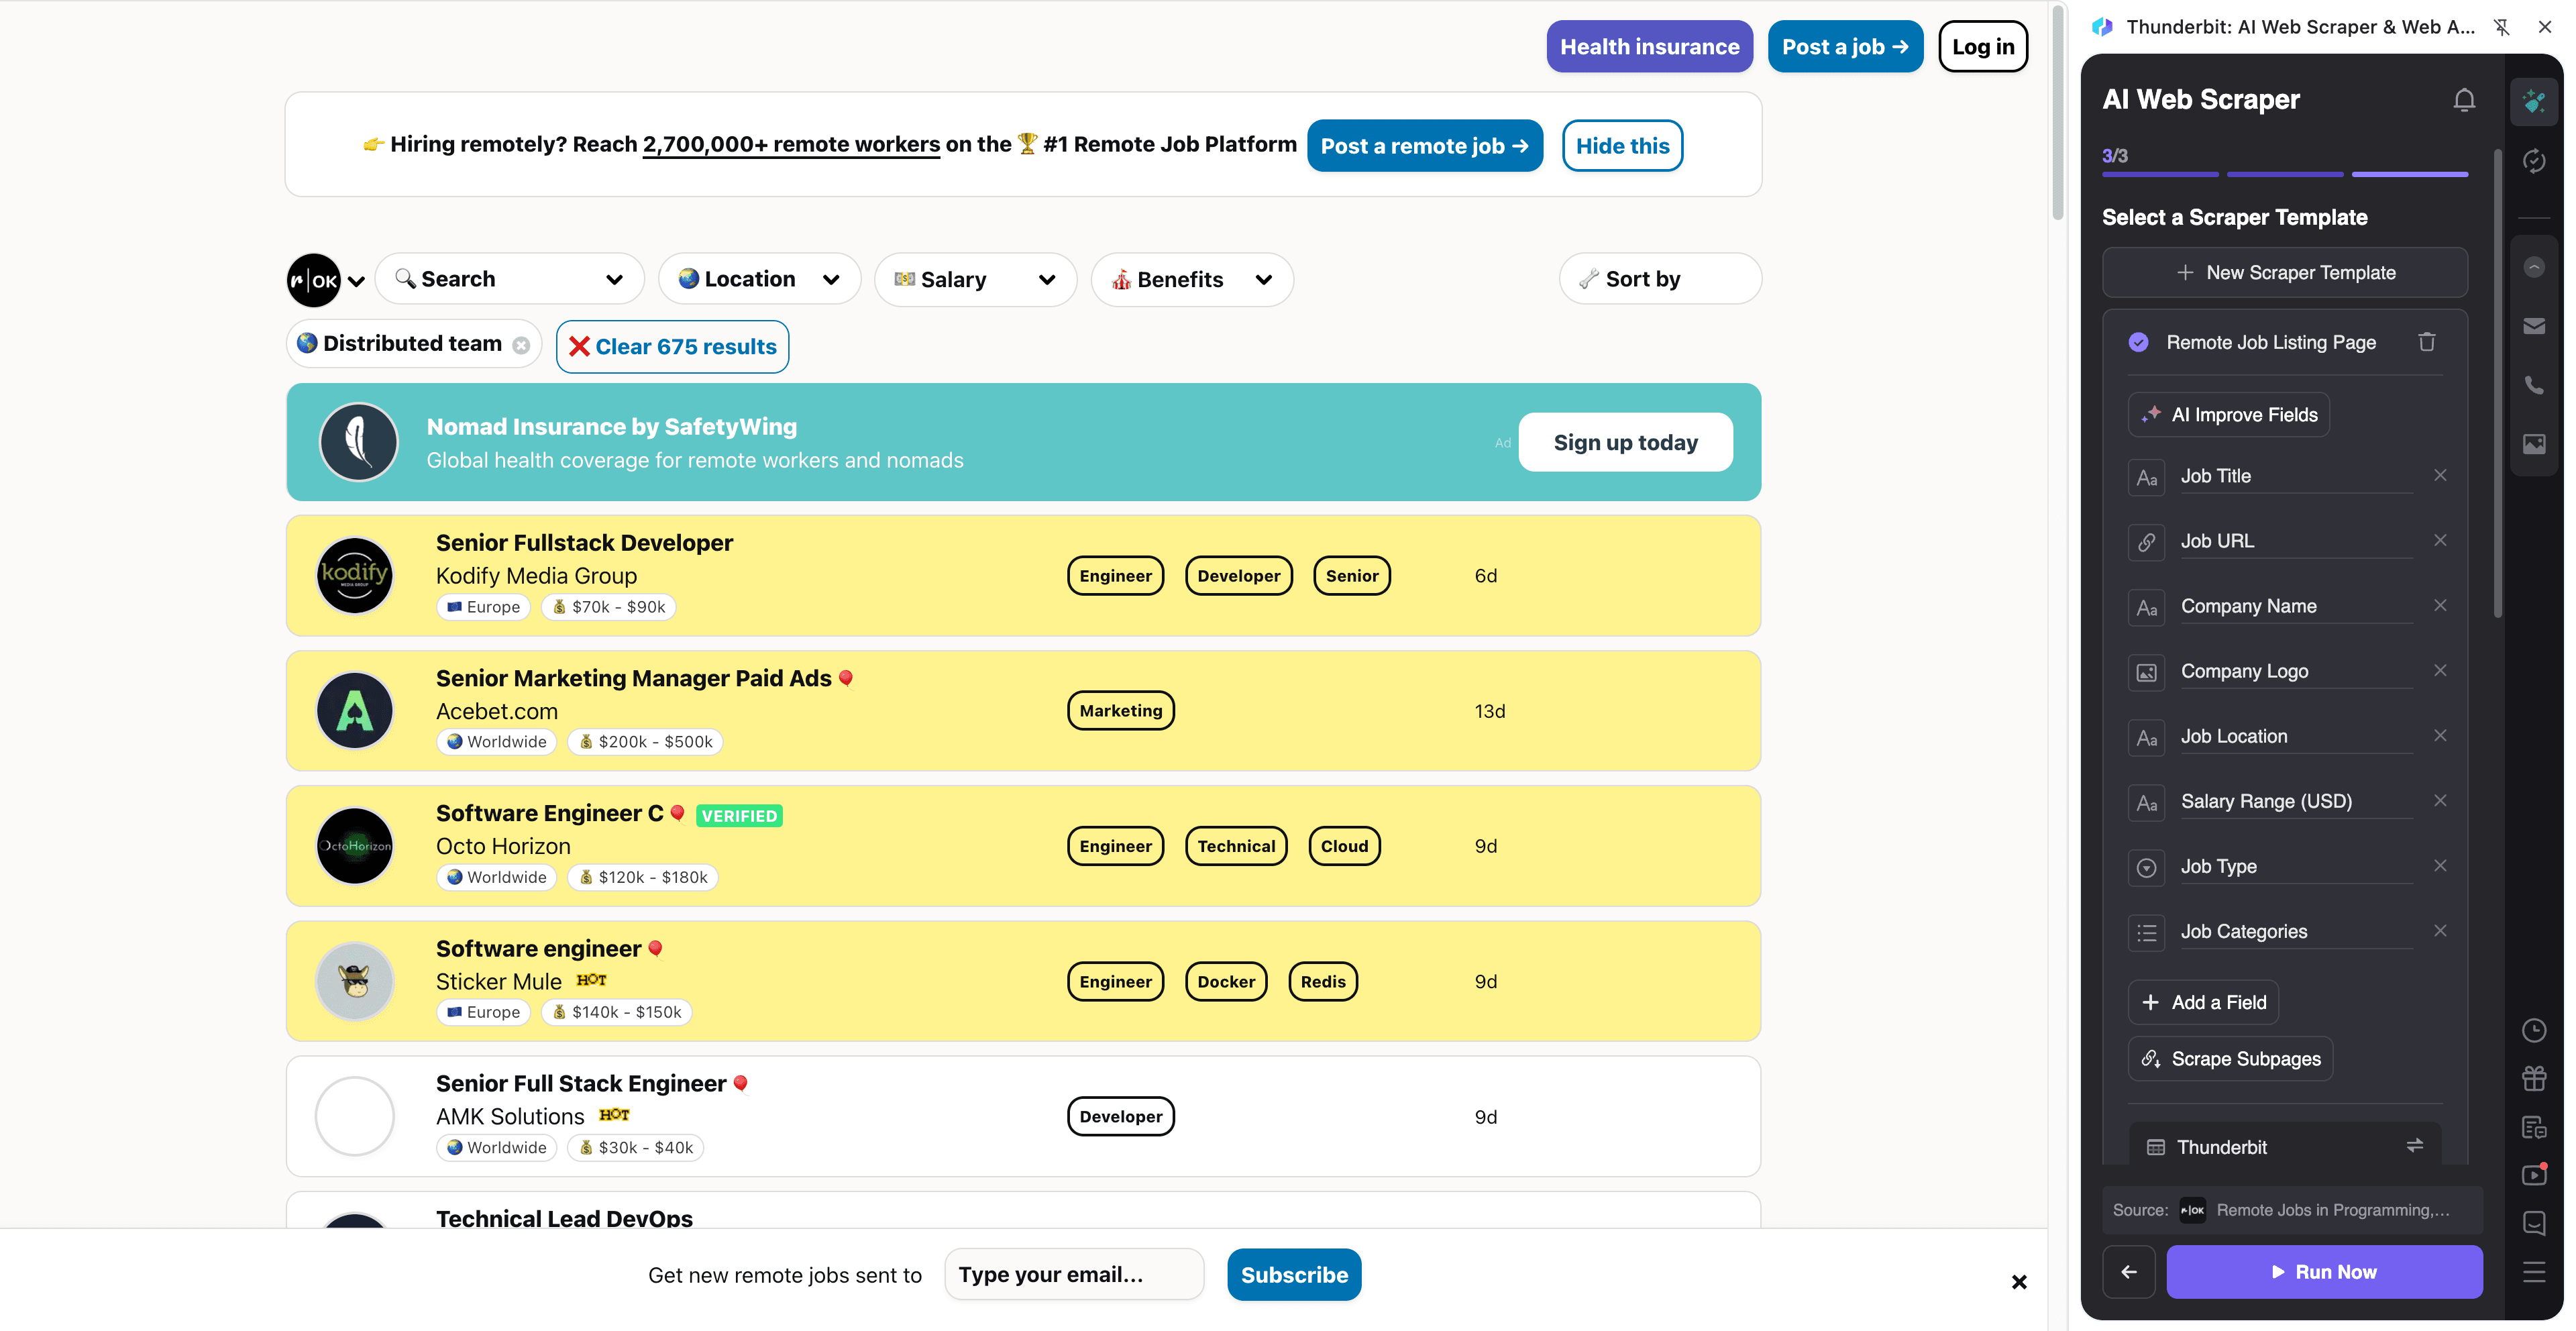Toggle the pin icon in extension header
Screen dimensions: 2576x1331
(2502, 27)
